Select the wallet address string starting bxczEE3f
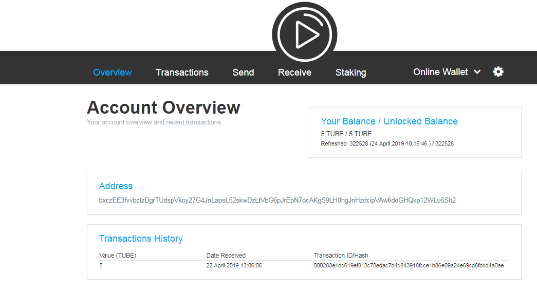 coord(277,200)
